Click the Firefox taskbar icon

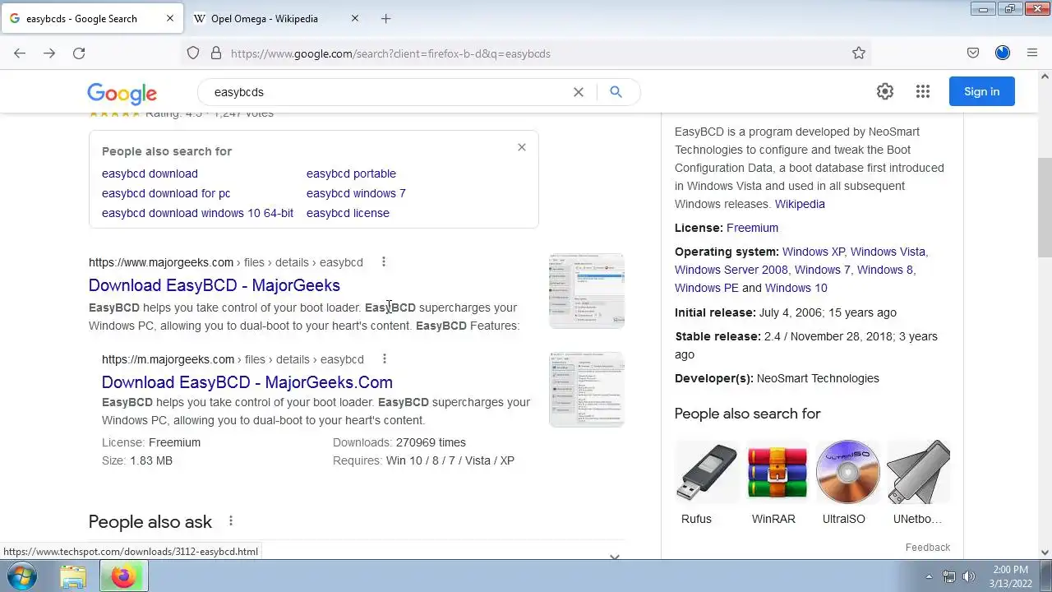[123, 576]
